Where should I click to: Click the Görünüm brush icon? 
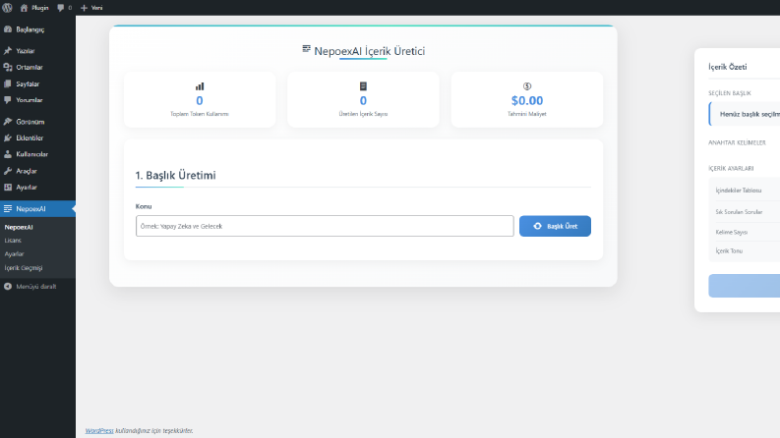point(8,122)
